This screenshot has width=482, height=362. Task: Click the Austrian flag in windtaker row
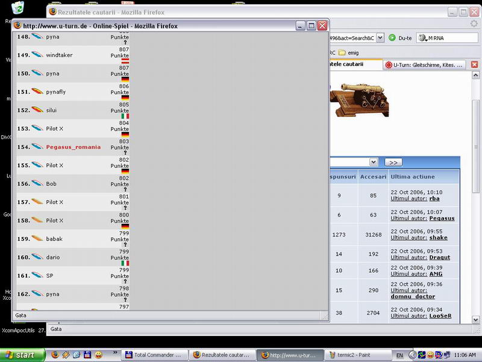(x=125, y=61)
